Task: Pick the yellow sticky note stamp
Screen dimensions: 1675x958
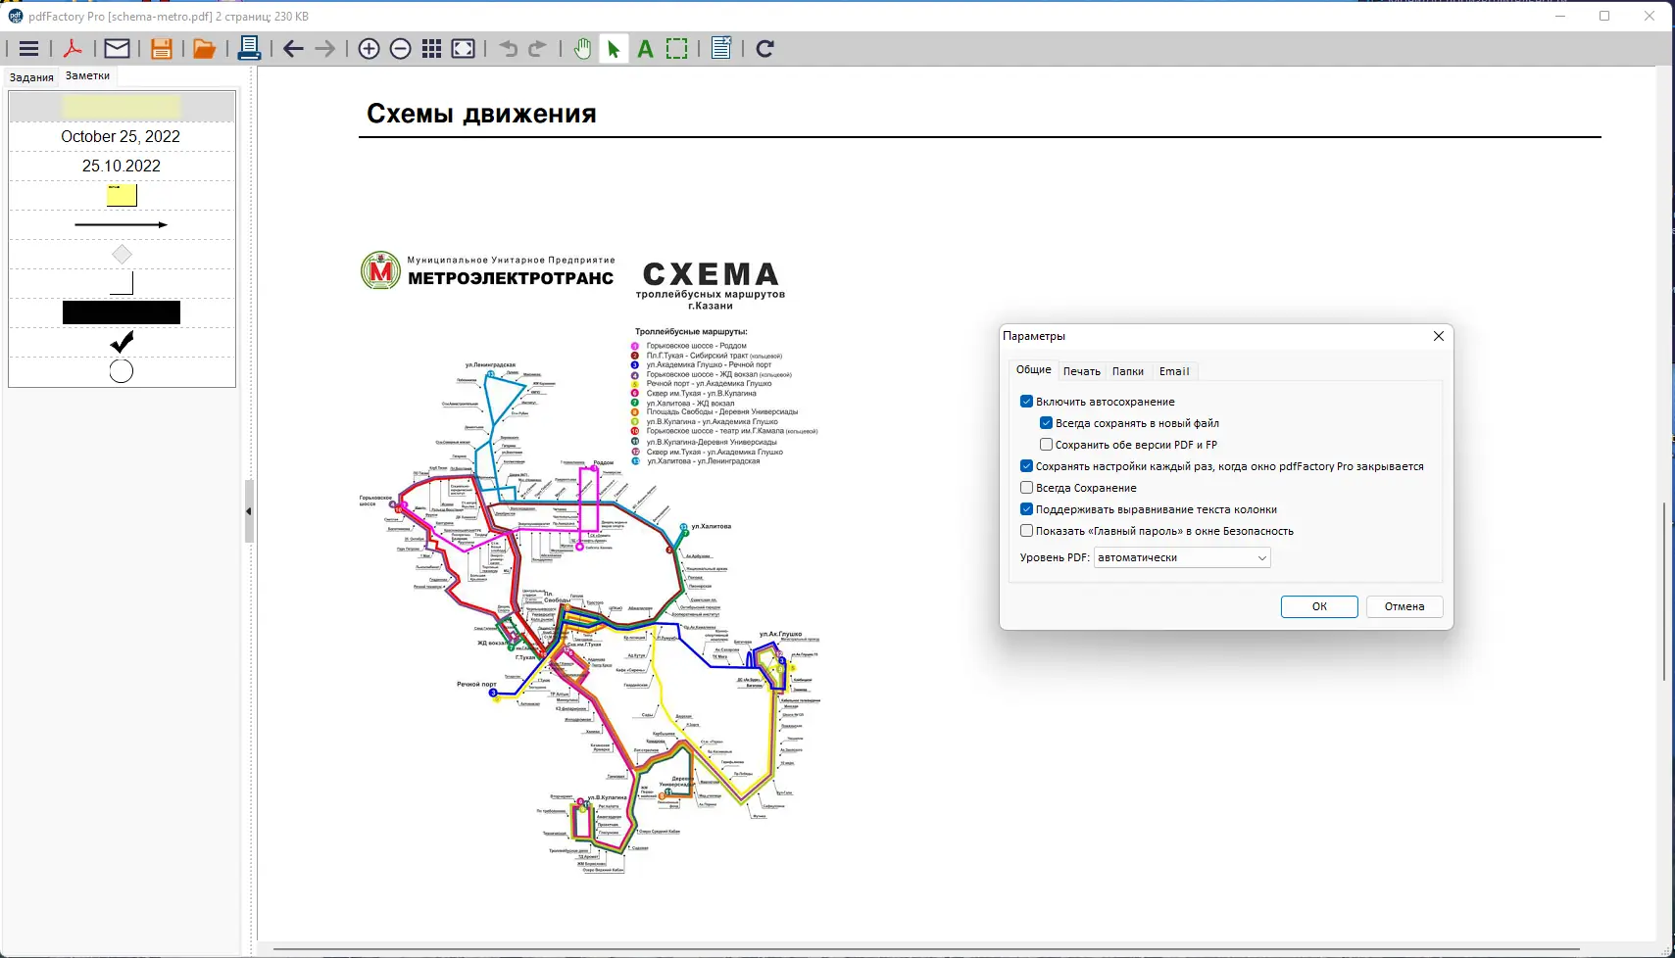Action: [x=122, y=195]
